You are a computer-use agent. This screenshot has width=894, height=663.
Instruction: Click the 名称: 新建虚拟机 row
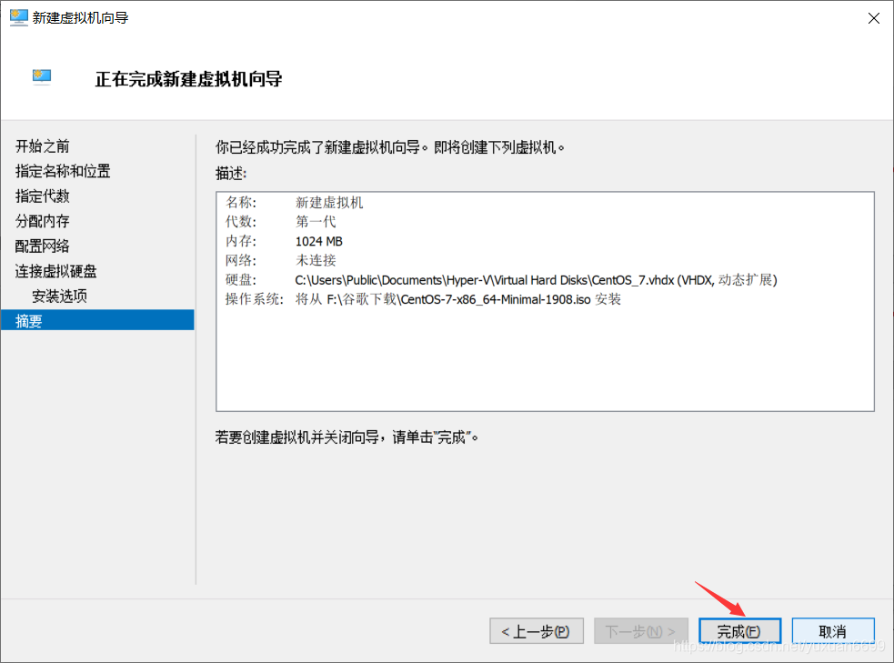coord(294,203)
